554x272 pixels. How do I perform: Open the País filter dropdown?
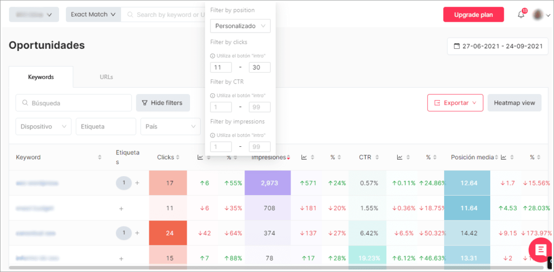click(170, 126)
